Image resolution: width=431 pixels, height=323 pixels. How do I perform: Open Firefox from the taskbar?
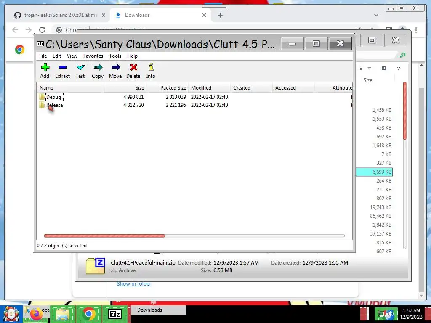pos(37,314)
